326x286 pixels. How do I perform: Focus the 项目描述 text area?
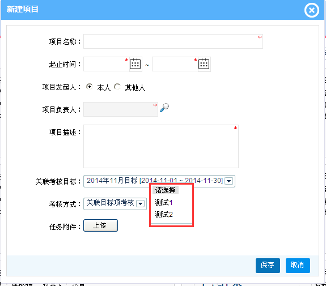(161, 147)
